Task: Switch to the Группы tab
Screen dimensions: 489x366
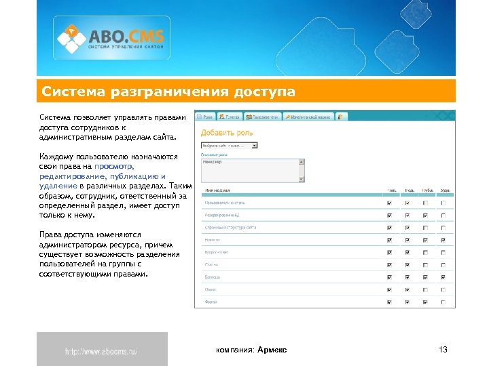Action: point(230,117)
